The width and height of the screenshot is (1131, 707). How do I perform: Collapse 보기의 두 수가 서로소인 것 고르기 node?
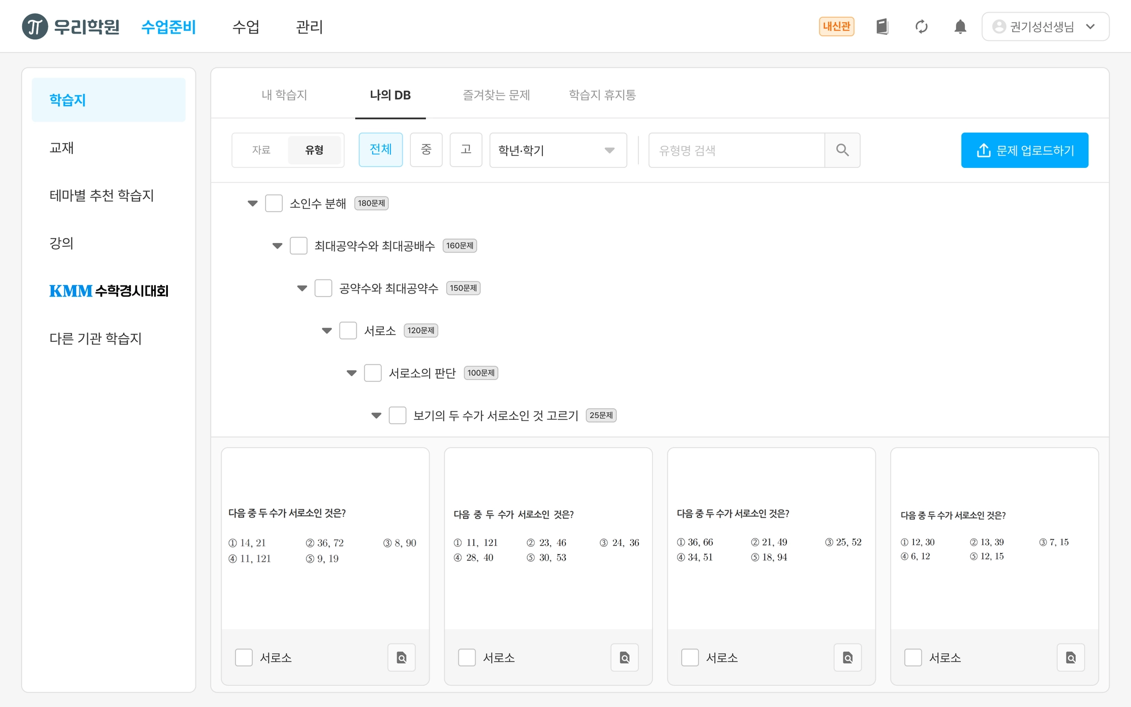(x=377, y=415)
